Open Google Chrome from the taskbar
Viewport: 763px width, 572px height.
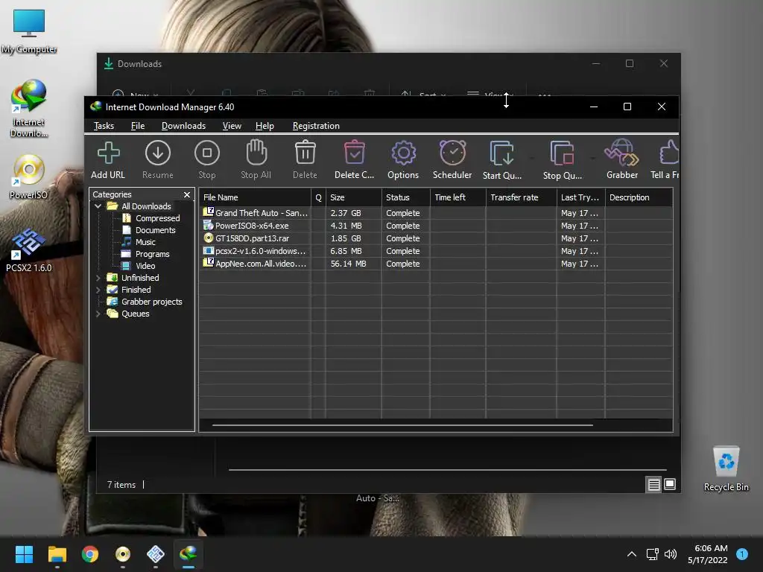pyautogui.click(x=90, y=554)
